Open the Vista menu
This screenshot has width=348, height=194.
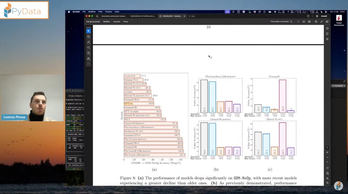tap(100, 12)
